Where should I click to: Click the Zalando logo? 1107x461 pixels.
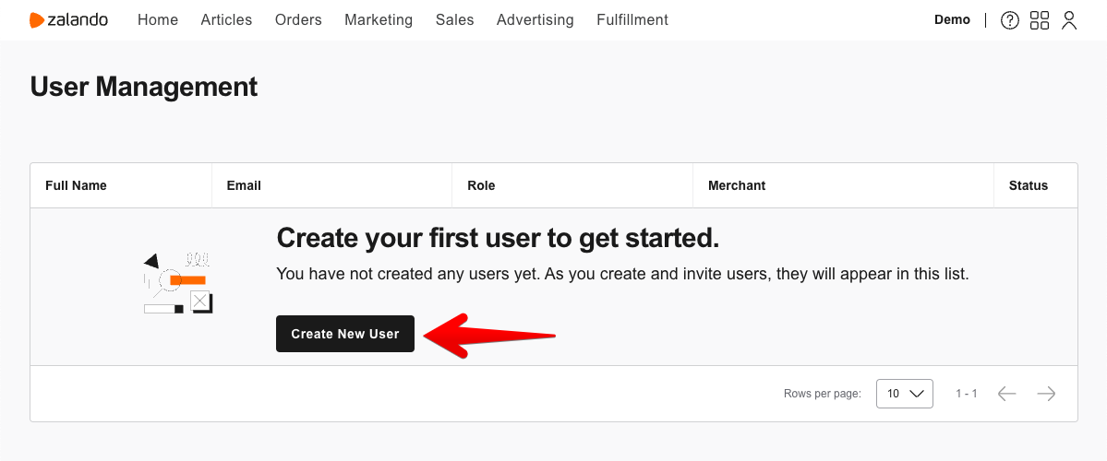[x=68, y=20]
